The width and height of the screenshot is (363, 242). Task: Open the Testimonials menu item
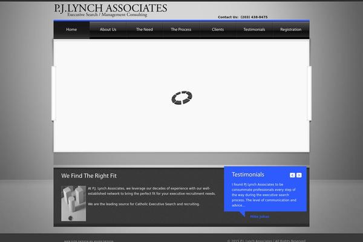pyautogui.click(x=254, y=30)
